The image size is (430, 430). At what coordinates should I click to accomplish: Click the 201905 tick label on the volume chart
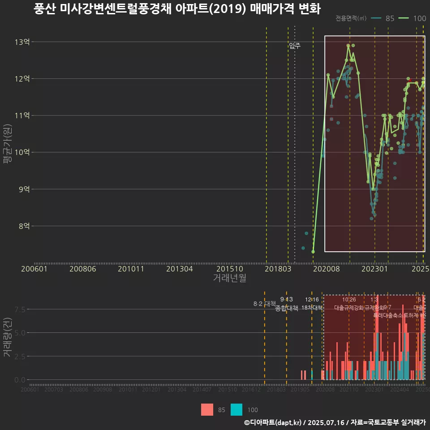coord(300,389)
